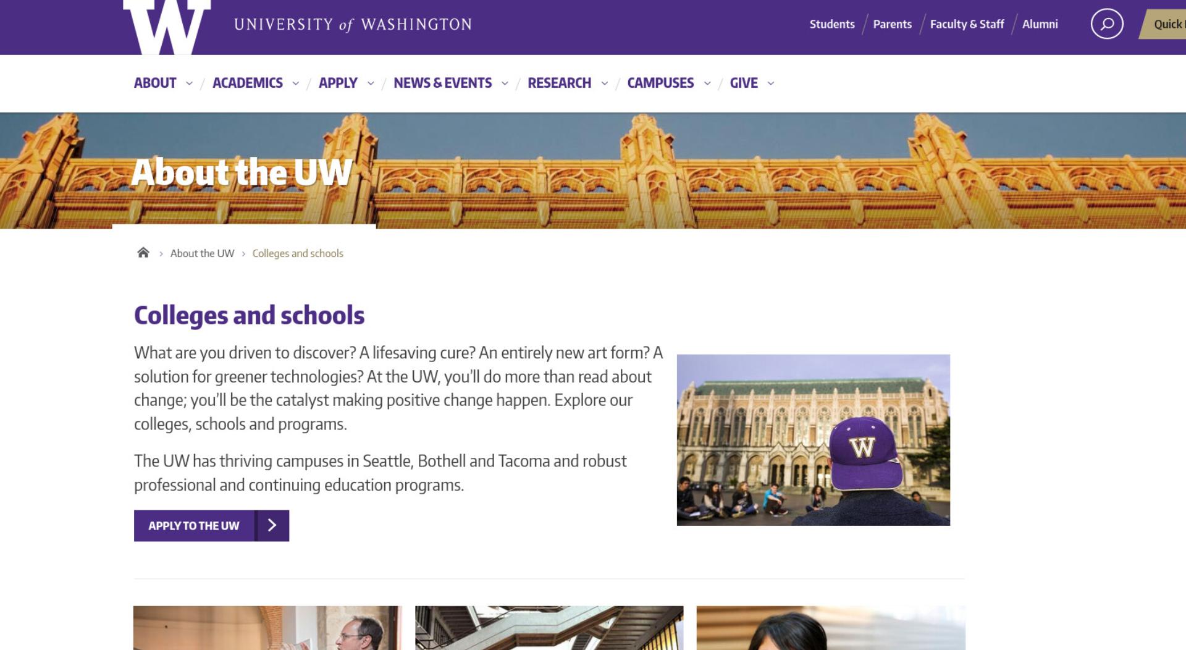1186x650 pixels.
Task: Go to the breadcrumb home icon
Action: (143, 253)
